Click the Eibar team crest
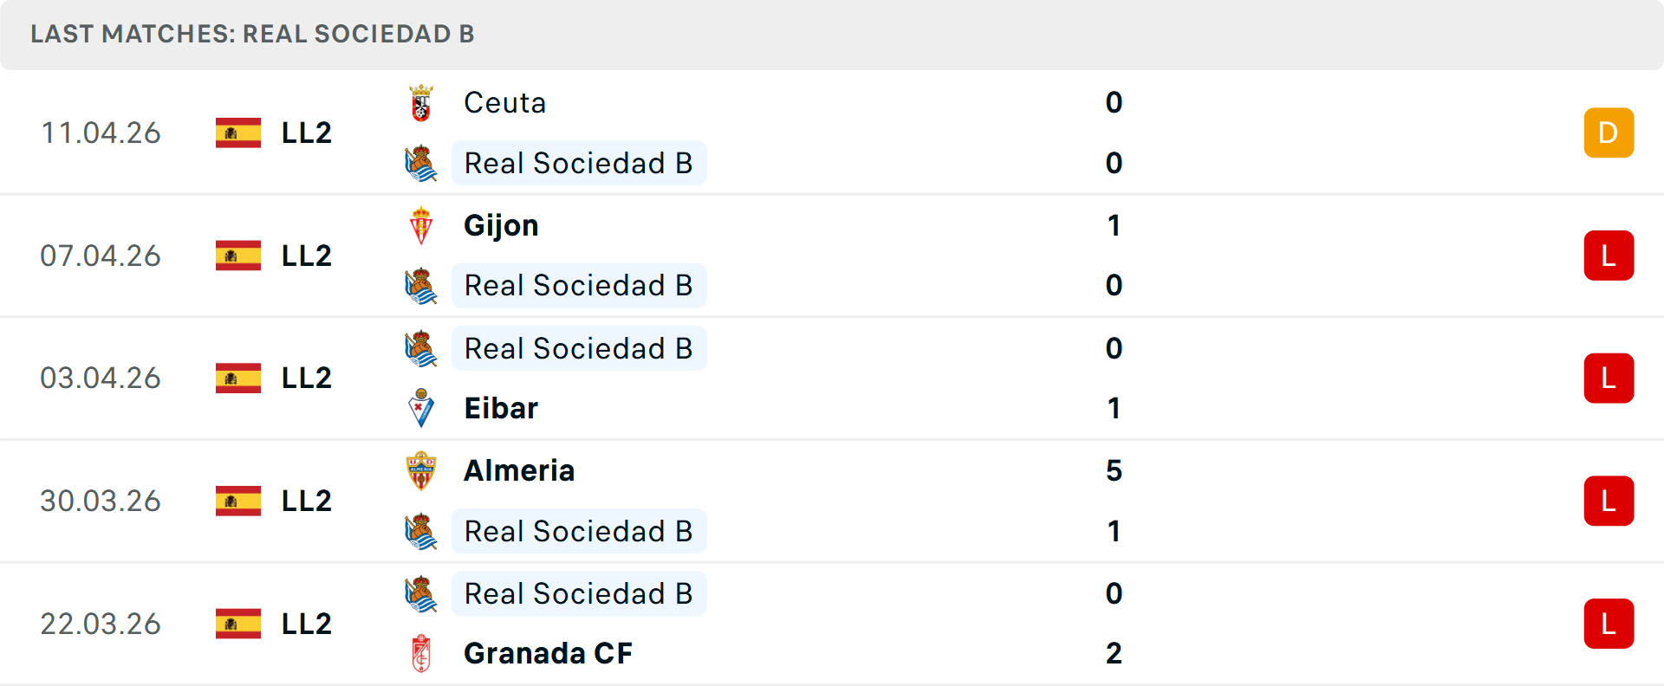The image size is (1664, 686). pyautogui.click(x=422, y=407)
